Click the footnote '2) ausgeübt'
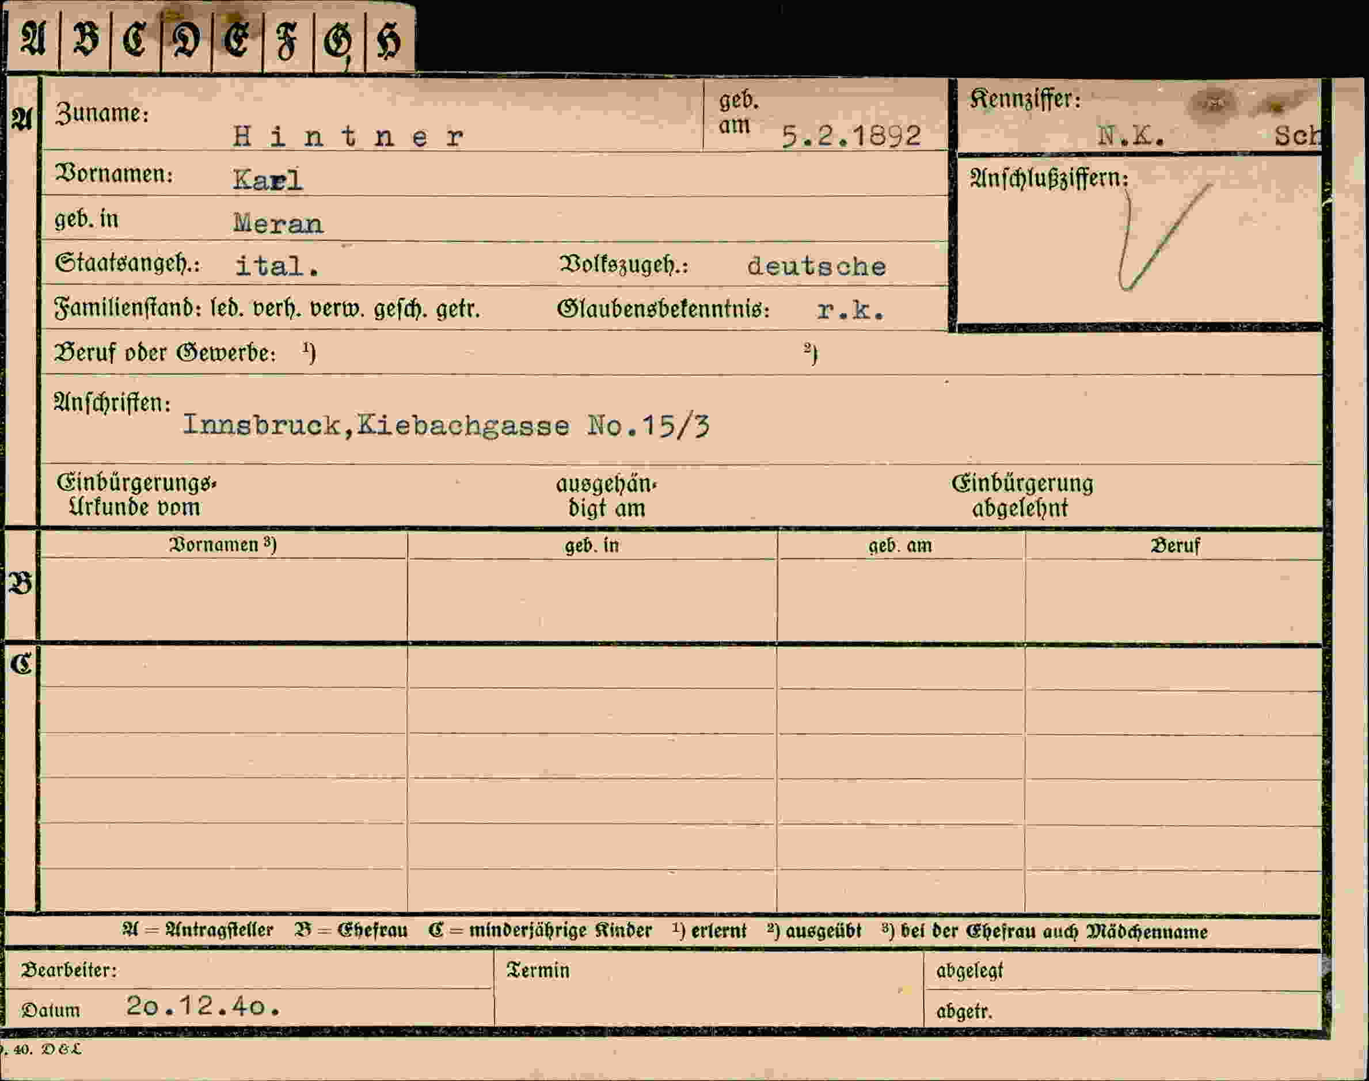This screenshot has height=1081, width=1369. coord(814,931)
